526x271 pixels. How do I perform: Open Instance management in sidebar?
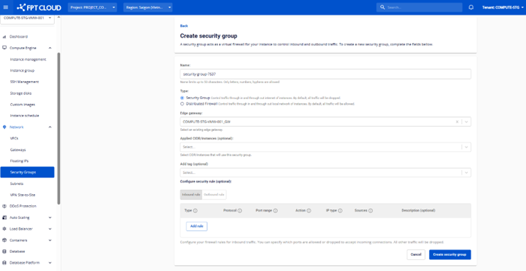[x=28, y=60]
